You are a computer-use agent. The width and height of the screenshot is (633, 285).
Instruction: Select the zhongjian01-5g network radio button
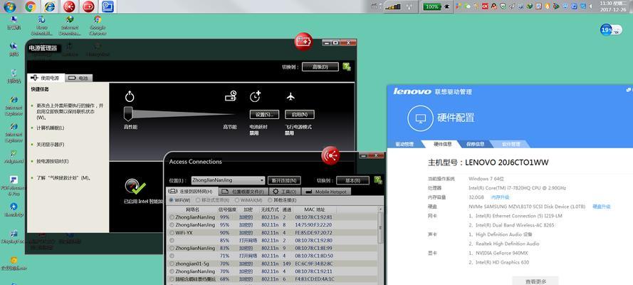click(172, 264)
